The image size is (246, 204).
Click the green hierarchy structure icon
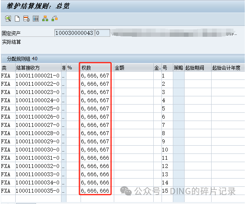coord(45,19)
